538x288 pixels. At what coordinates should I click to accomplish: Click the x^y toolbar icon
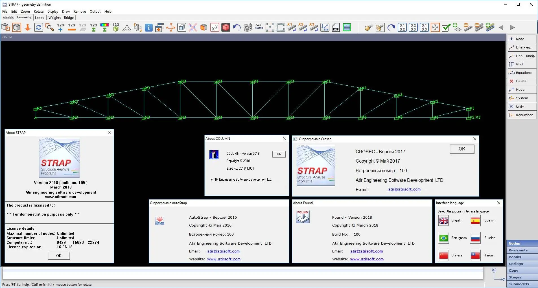[215, 27]
